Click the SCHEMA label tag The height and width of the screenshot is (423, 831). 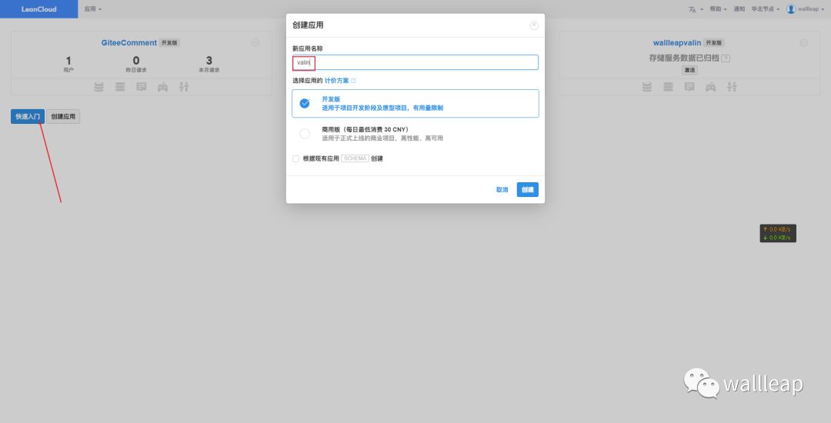[355, 158]
